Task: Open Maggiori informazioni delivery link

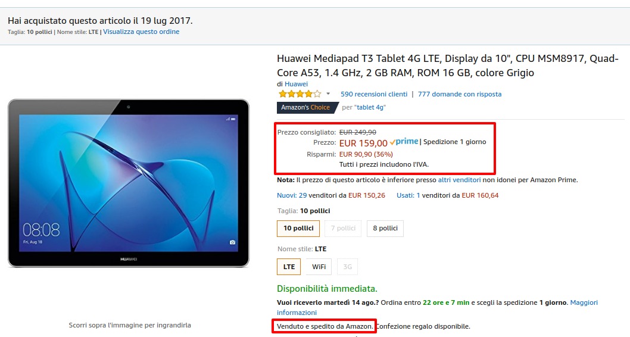Action: coord(437,307)
